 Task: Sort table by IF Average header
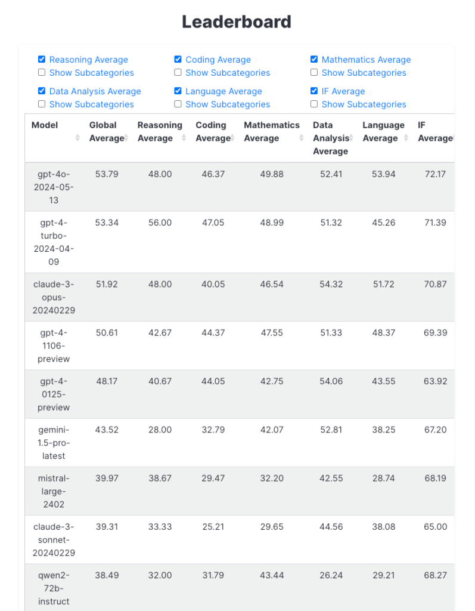click(433, 132)
